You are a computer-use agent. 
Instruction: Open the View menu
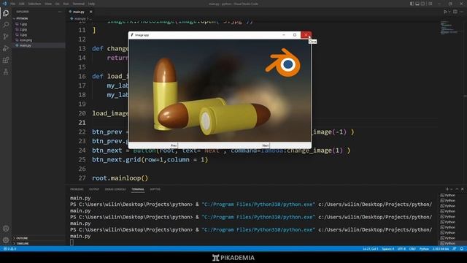click(48, 4)
